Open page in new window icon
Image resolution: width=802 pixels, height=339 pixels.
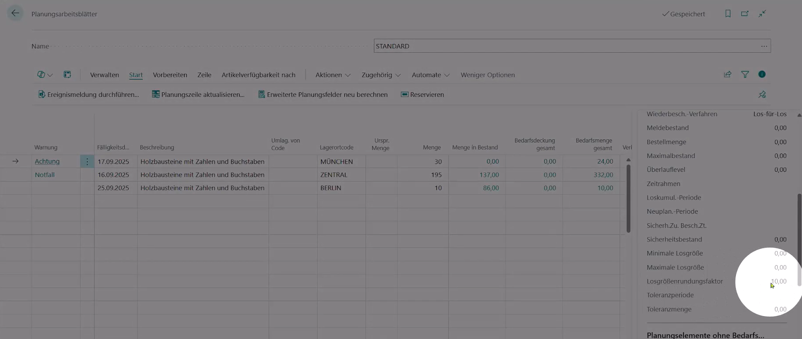[x=745, y=14]
